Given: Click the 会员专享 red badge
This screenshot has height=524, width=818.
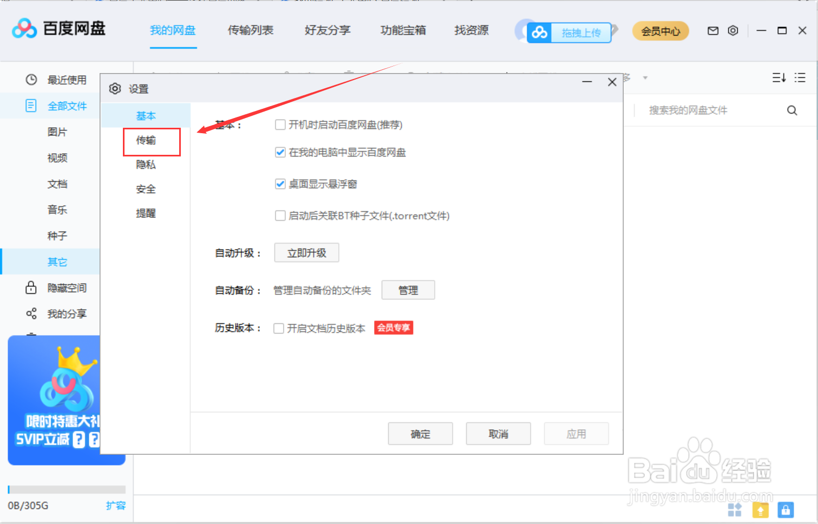Looking at the screenshot, I should [x=394, y=327].
